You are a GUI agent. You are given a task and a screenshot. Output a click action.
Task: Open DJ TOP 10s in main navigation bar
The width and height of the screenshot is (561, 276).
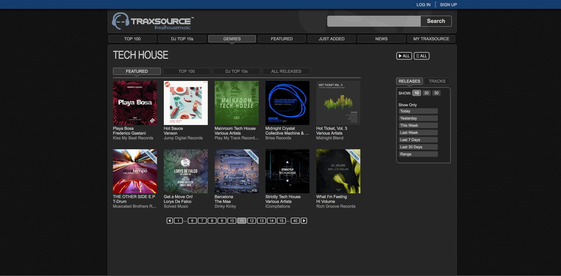click(182, 39)
